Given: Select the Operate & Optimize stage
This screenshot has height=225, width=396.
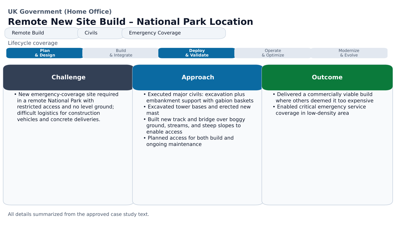Looking at the screenshot, I should (x=273, y=53).
